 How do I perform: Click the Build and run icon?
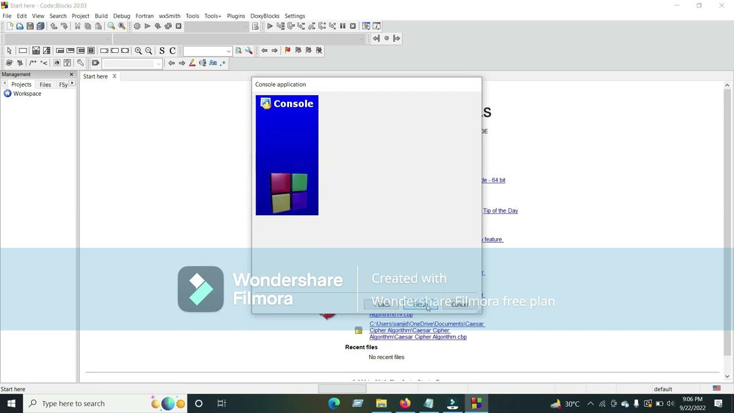coord(158,26)
